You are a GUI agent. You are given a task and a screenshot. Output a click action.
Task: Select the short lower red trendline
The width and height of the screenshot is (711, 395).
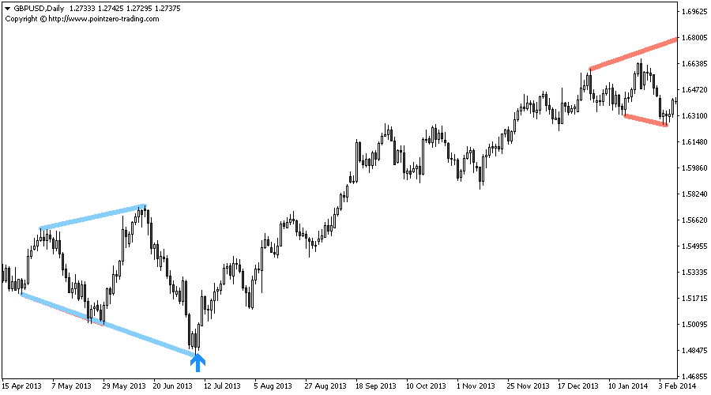645,120
